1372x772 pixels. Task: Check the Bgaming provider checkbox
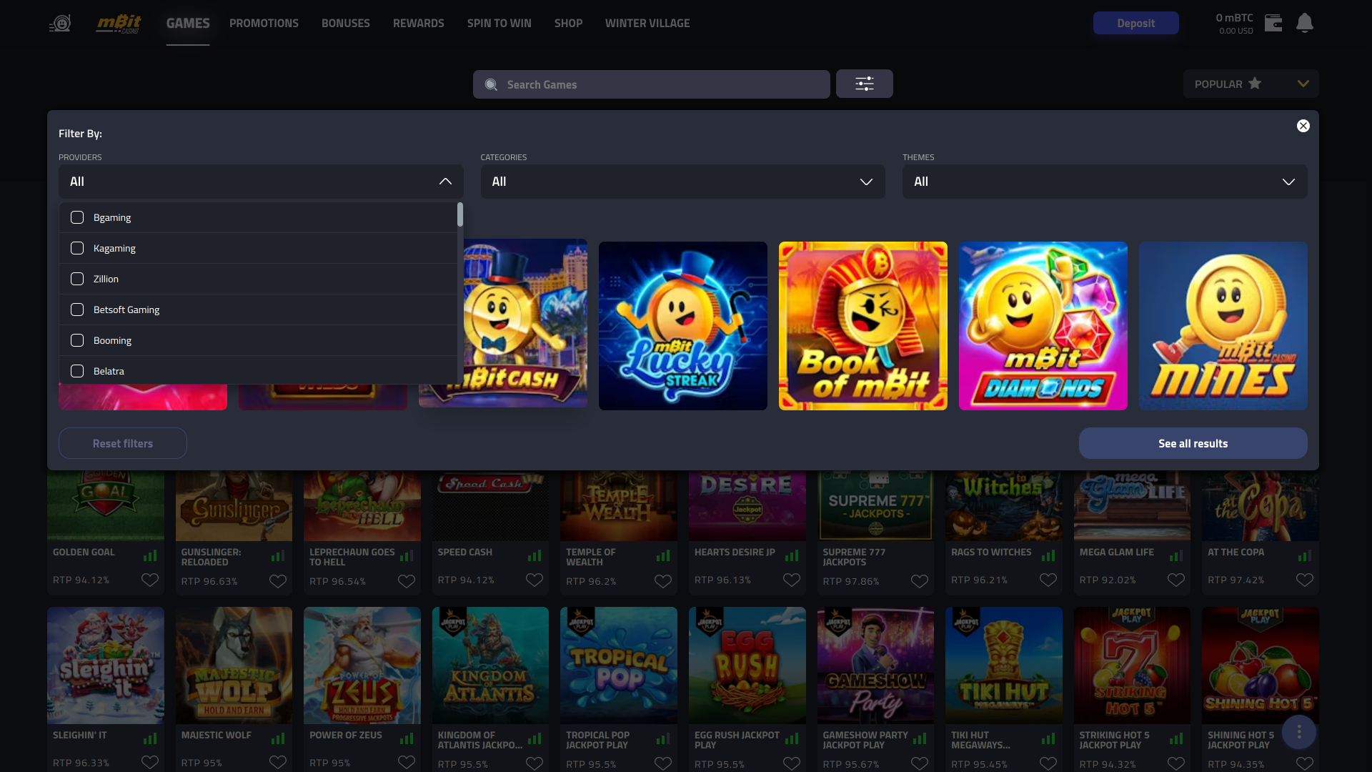76,217
